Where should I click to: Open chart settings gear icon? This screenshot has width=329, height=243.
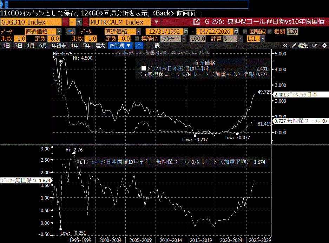[324, 46]
